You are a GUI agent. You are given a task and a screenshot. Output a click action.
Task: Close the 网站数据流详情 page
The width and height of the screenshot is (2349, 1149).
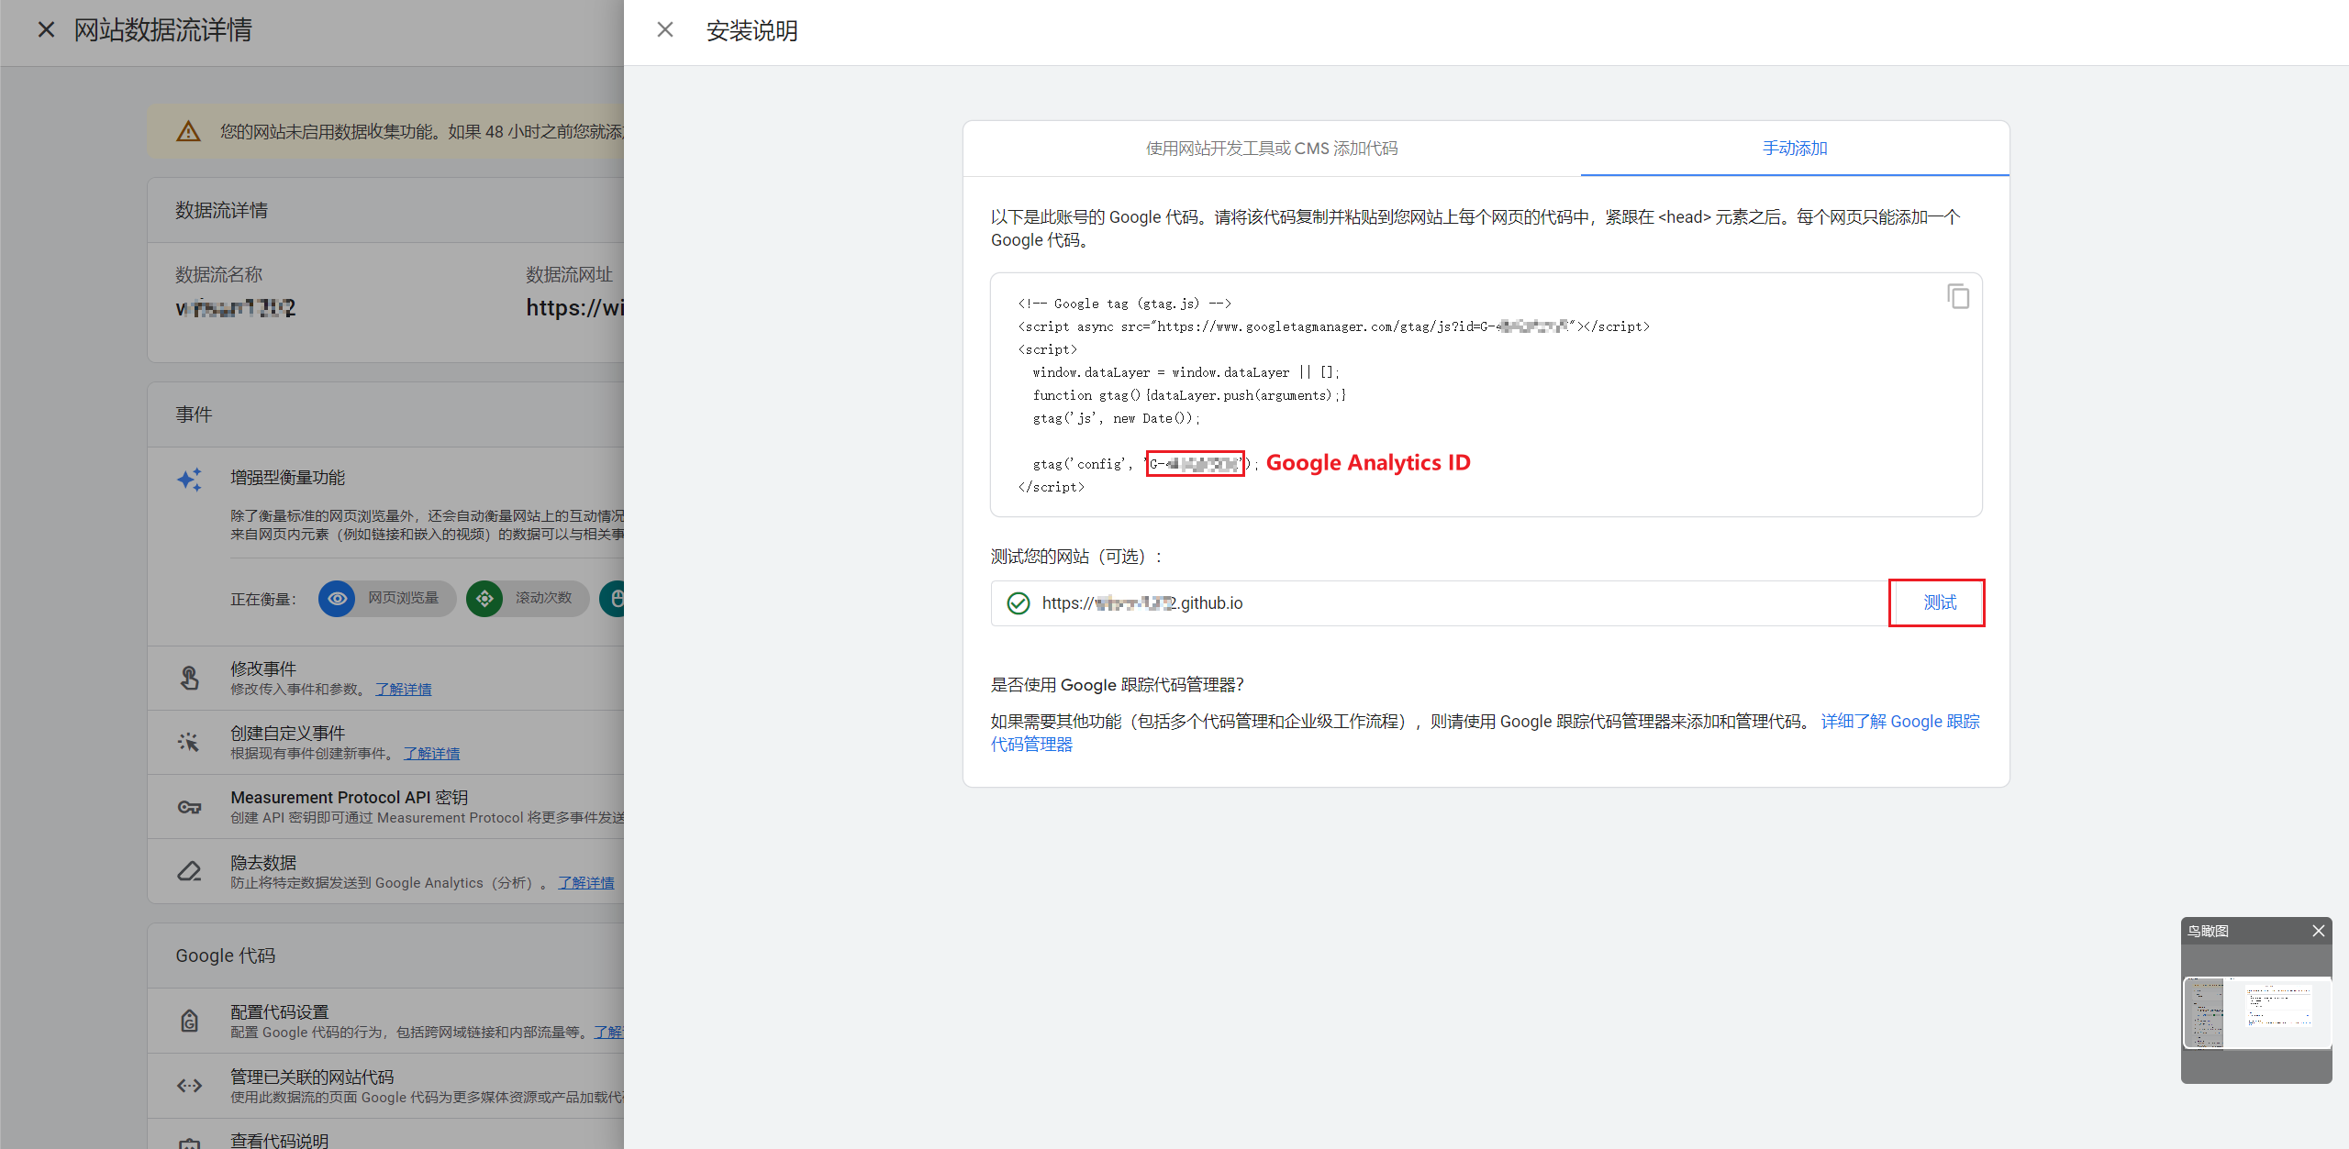46,30
